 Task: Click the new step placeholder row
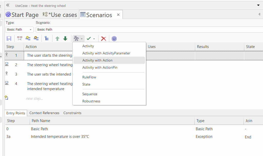[34, 99]
